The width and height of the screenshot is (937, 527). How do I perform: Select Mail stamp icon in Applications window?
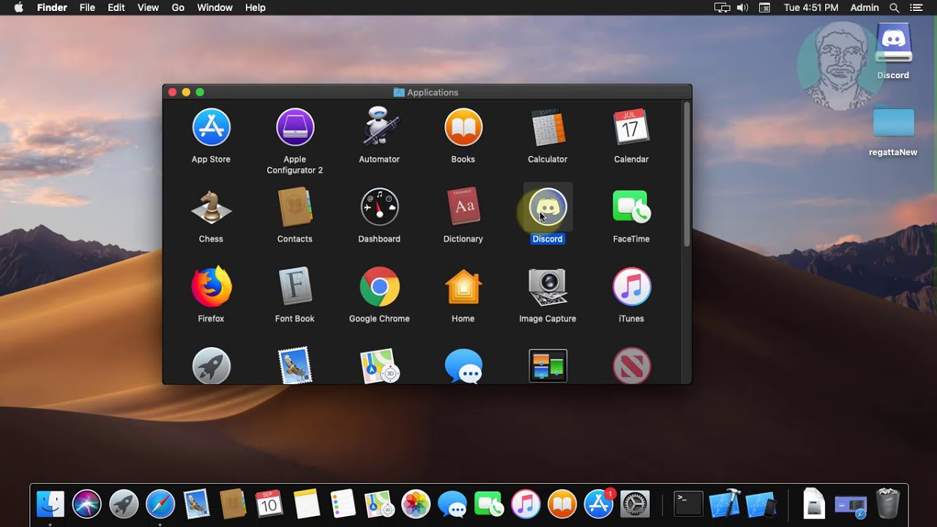[295, 365]
